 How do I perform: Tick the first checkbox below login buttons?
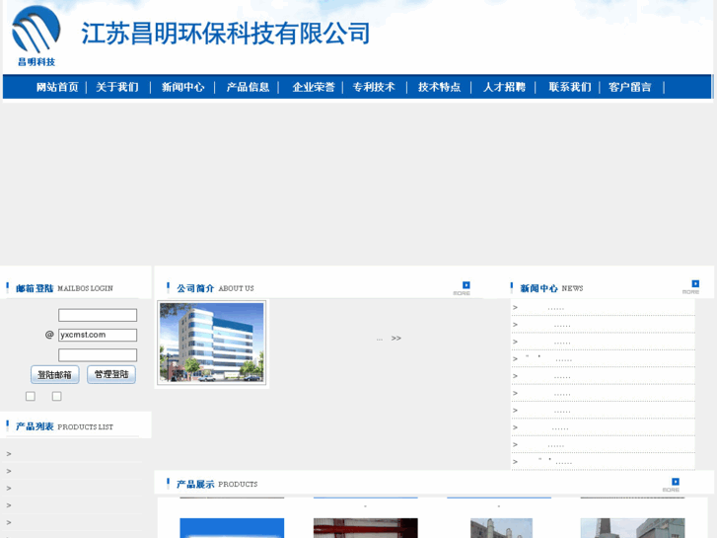click(x=31, y=396)
